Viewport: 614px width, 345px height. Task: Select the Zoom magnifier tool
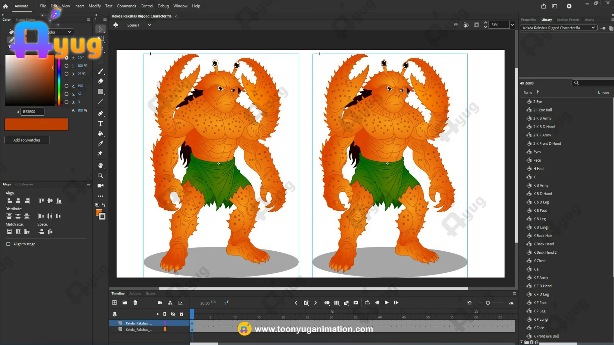tap(100, 176)
